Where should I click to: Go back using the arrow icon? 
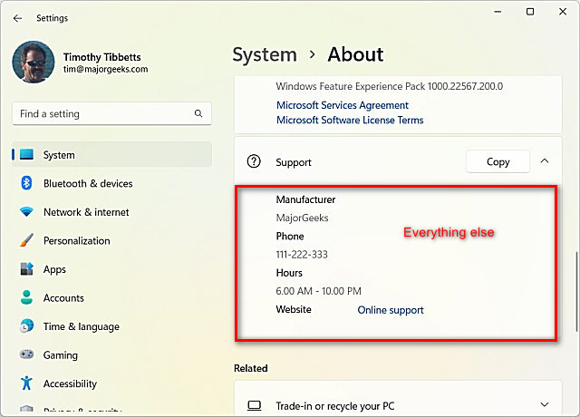(17, 18)
